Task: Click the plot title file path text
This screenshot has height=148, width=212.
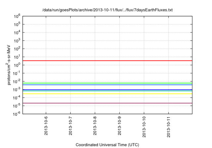Action: (107, 10)
